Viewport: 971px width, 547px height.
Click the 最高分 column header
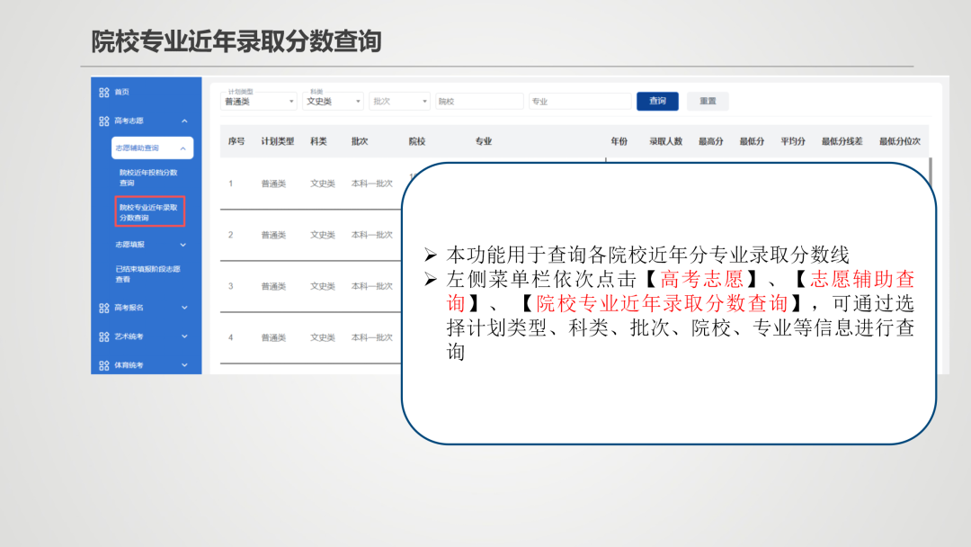pos(711,141)
